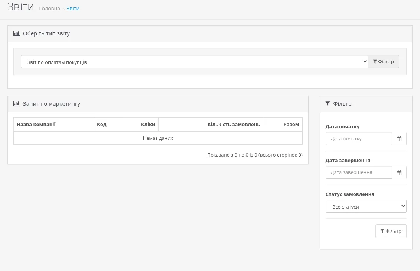Open calendar picker for Дата початку

pyautogui.click(x=399, y=139)
